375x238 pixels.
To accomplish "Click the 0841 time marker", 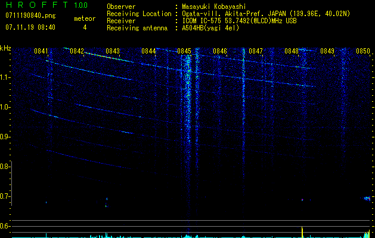I will point(41,51).
